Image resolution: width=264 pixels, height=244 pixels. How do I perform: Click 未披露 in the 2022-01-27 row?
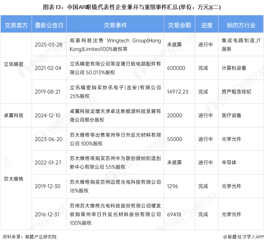[x=174, y=163]
